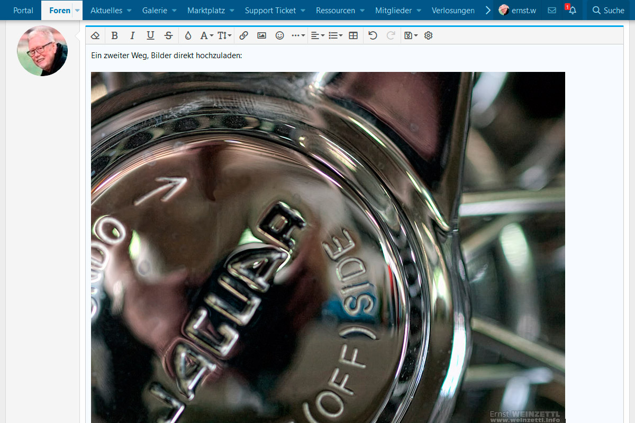Open the Marktplatz menu

pyautogui.click(x=210, y=10)
